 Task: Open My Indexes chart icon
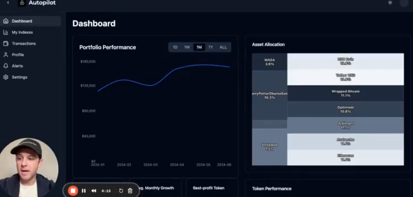point(5,32)
